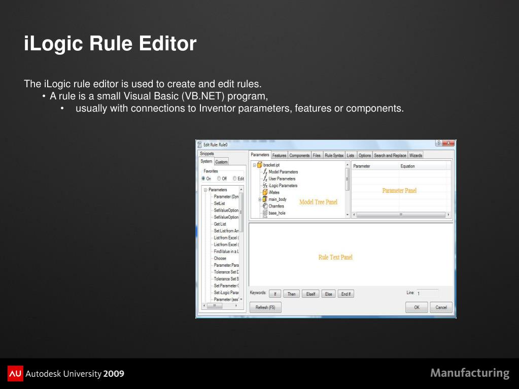The height and width of the screenshot is (389, 519).
Task: Switch to the Lists tab
Action: 351,156
